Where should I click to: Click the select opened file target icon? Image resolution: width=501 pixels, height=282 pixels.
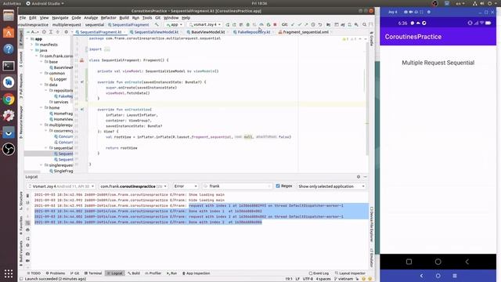(x=44, y=32)
